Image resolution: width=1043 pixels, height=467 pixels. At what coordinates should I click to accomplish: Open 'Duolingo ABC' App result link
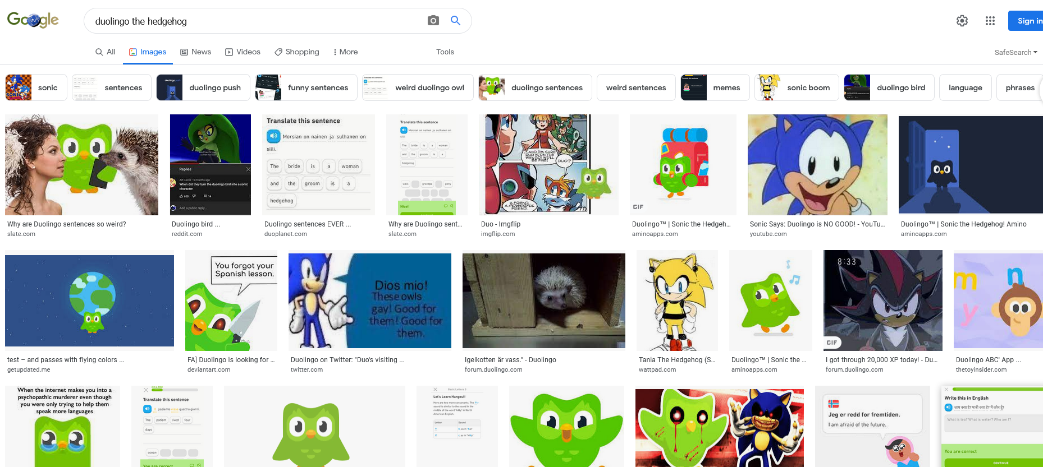click(x=989, y=360)
